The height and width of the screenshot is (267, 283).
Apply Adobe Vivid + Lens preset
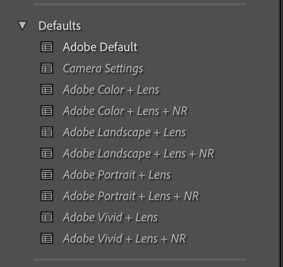point(110,218)
